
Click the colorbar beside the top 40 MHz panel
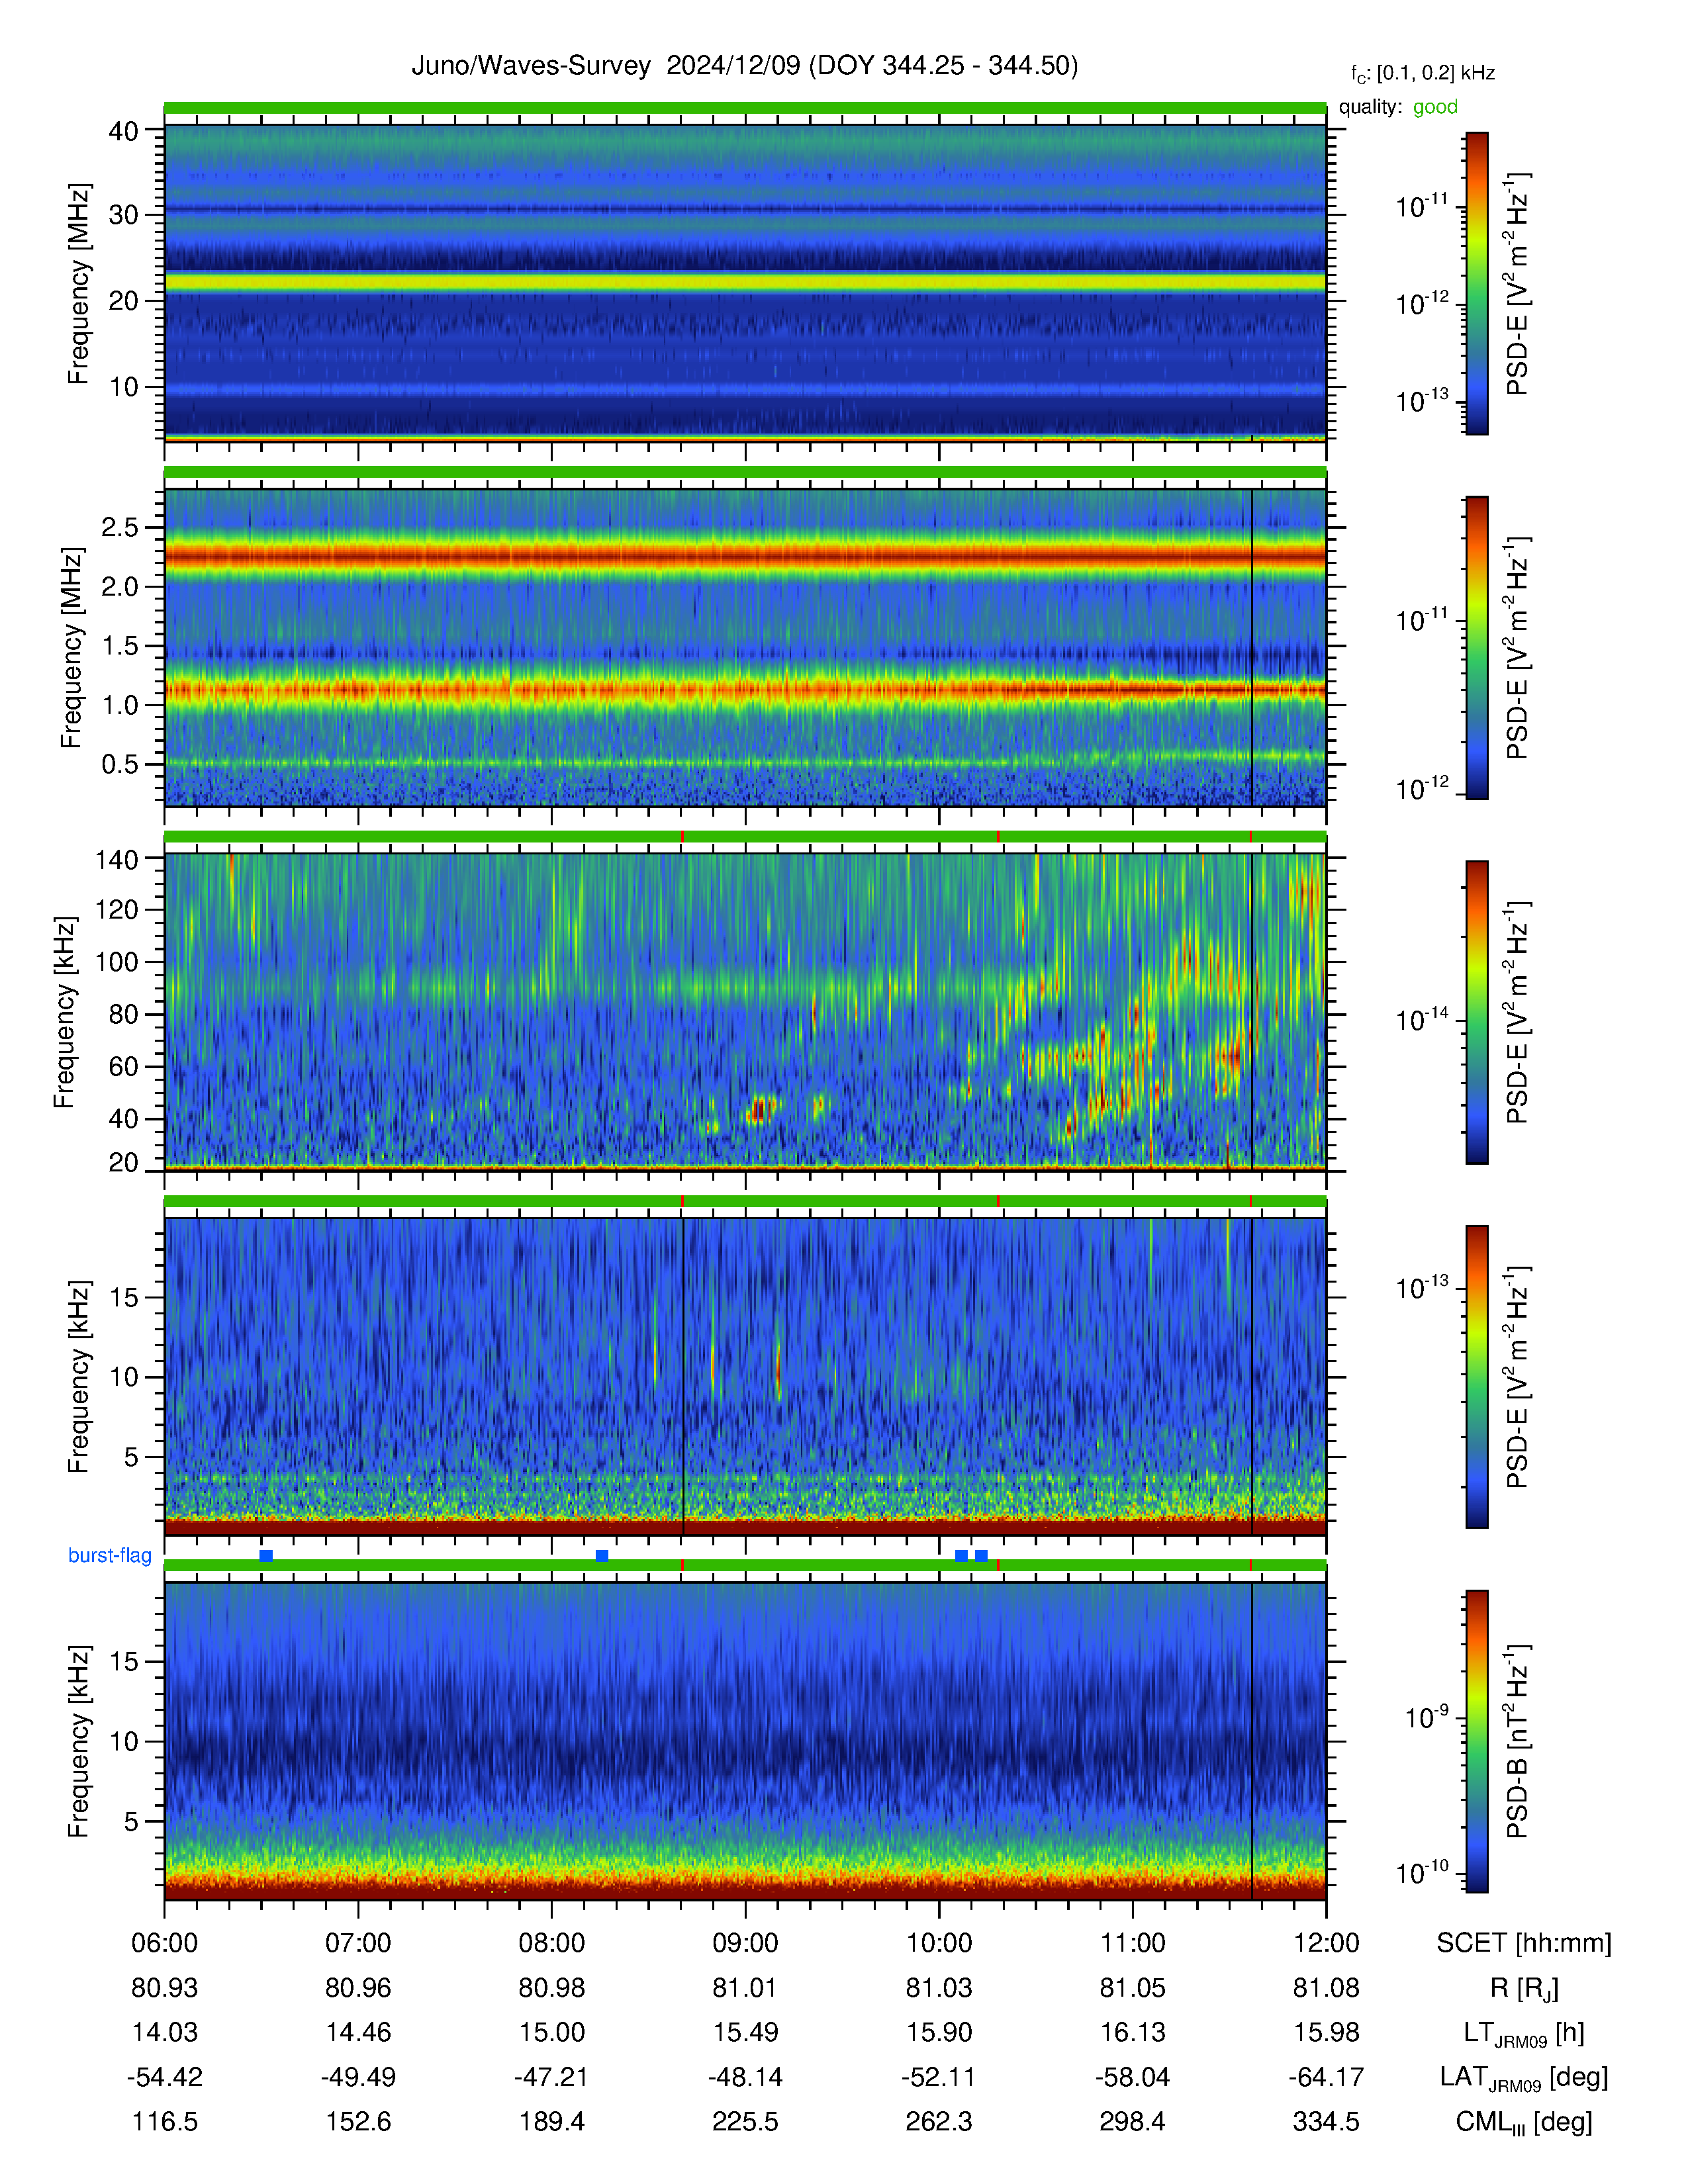click(1477, 284)
